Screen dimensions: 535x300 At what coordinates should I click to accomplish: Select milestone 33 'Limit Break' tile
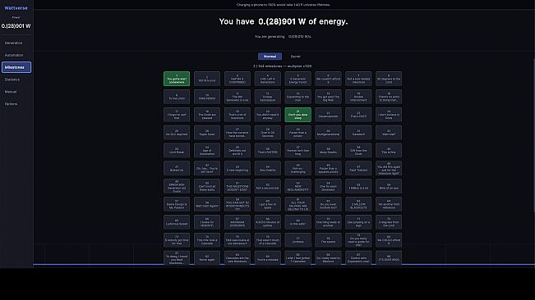pyautogui.click(x=177, y=151)
